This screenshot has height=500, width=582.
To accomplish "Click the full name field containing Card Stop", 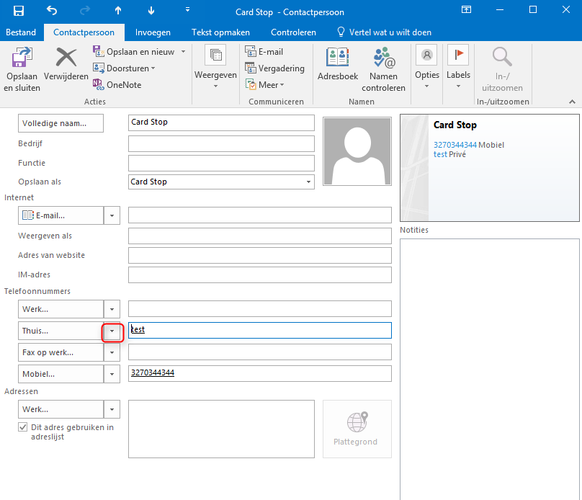I will coord(221,122).
